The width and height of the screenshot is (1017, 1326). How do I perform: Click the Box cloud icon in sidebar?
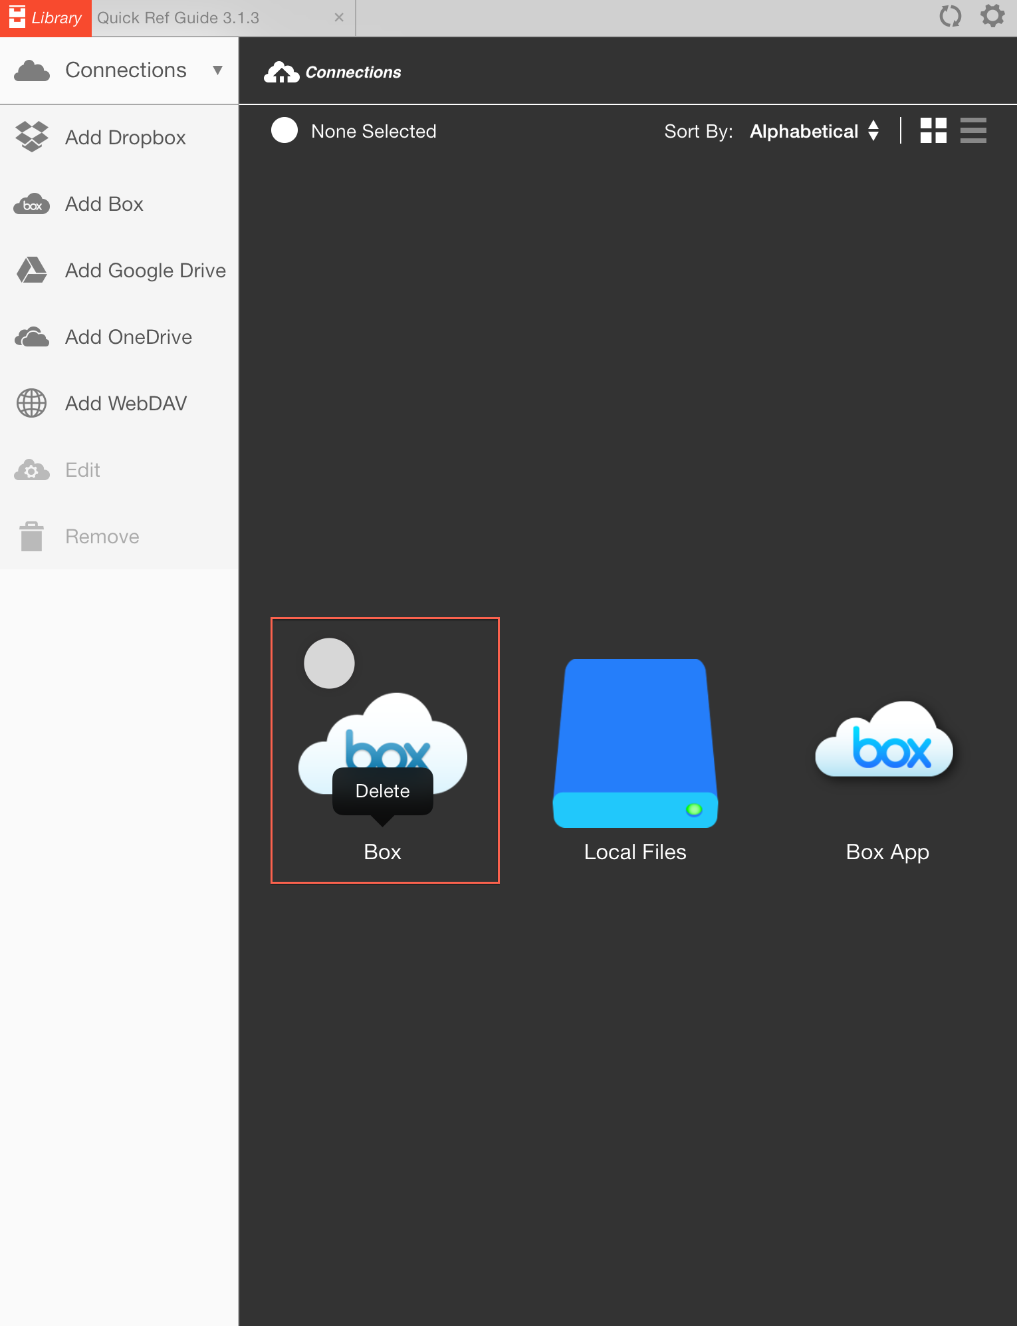(31, 204)
